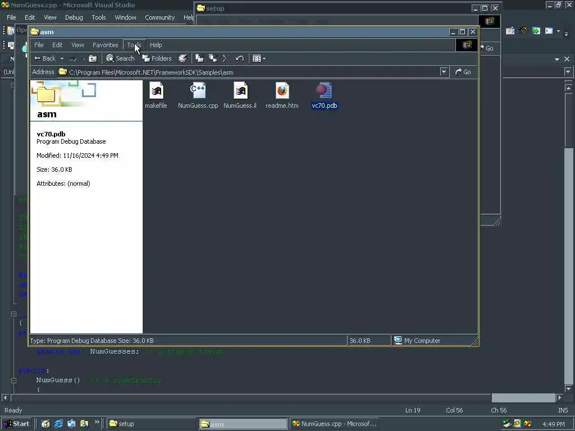This screenshot has width=575, height=431.
Task: Expand the asm Address bar dropdown
Action: [444, 72]
